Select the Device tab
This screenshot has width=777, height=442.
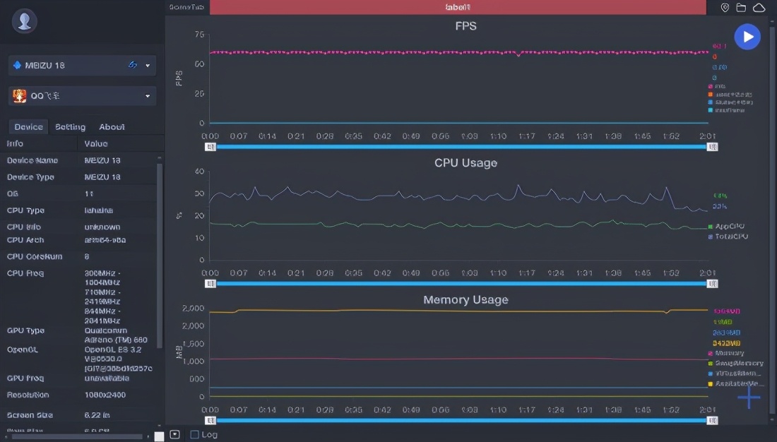click(28, 127)
